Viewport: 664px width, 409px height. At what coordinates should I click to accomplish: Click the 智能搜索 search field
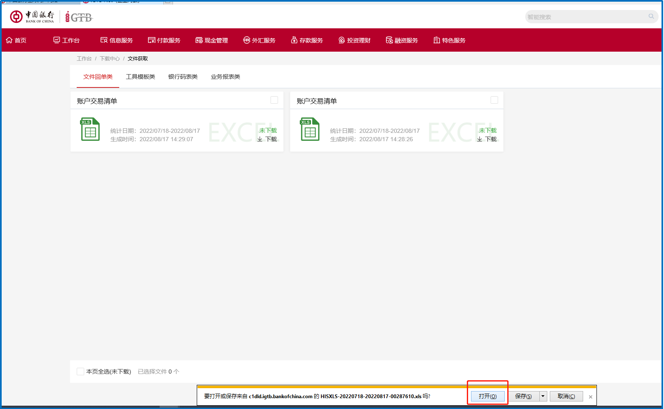(x=586, y=17)
